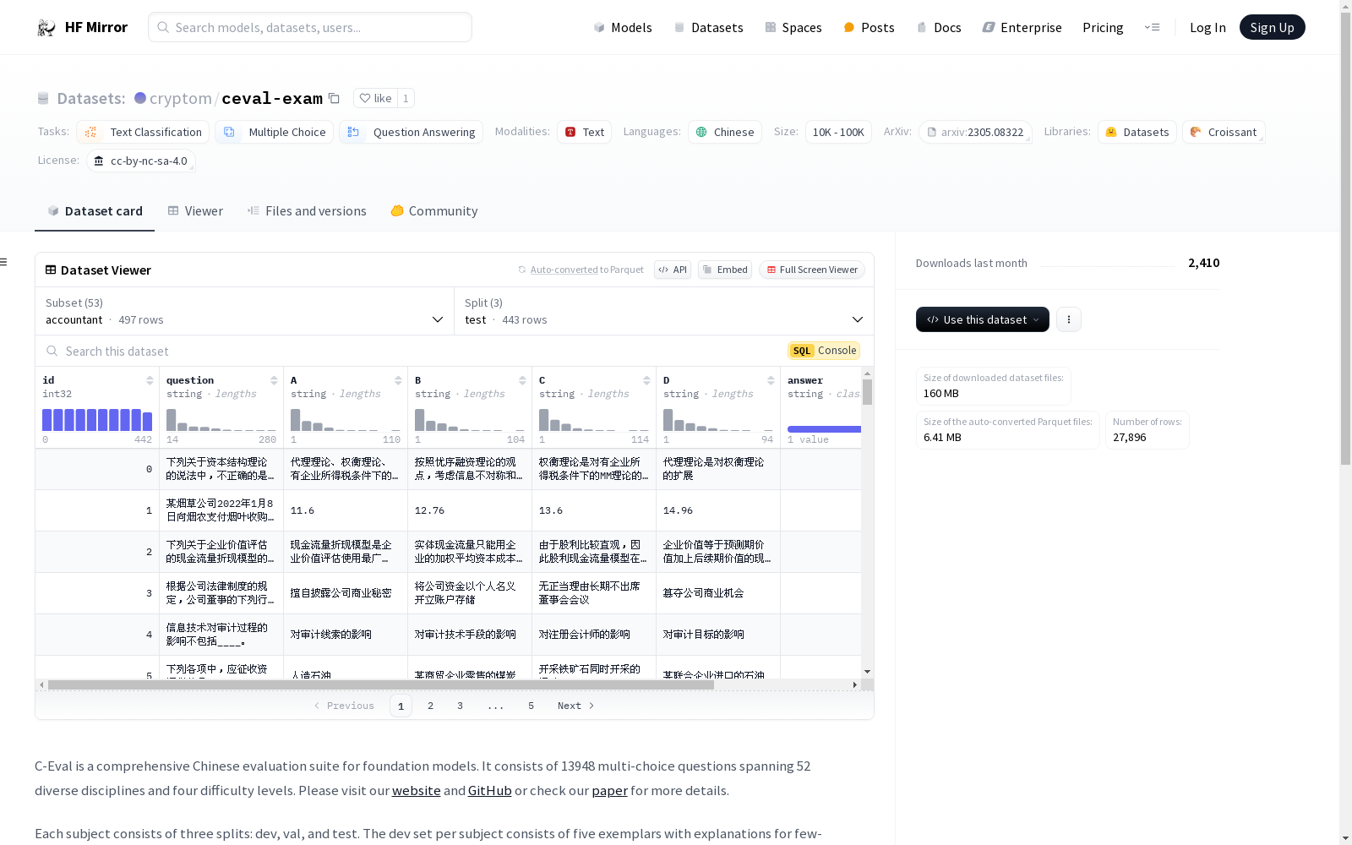This screenshot has height=845, width=1352.
Task: Sort column B with its sort icon
Action: point(522,380)
